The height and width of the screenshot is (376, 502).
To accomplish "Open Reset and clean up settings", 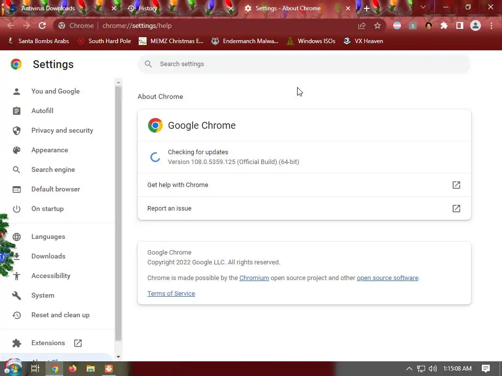I will pos(60,315).
